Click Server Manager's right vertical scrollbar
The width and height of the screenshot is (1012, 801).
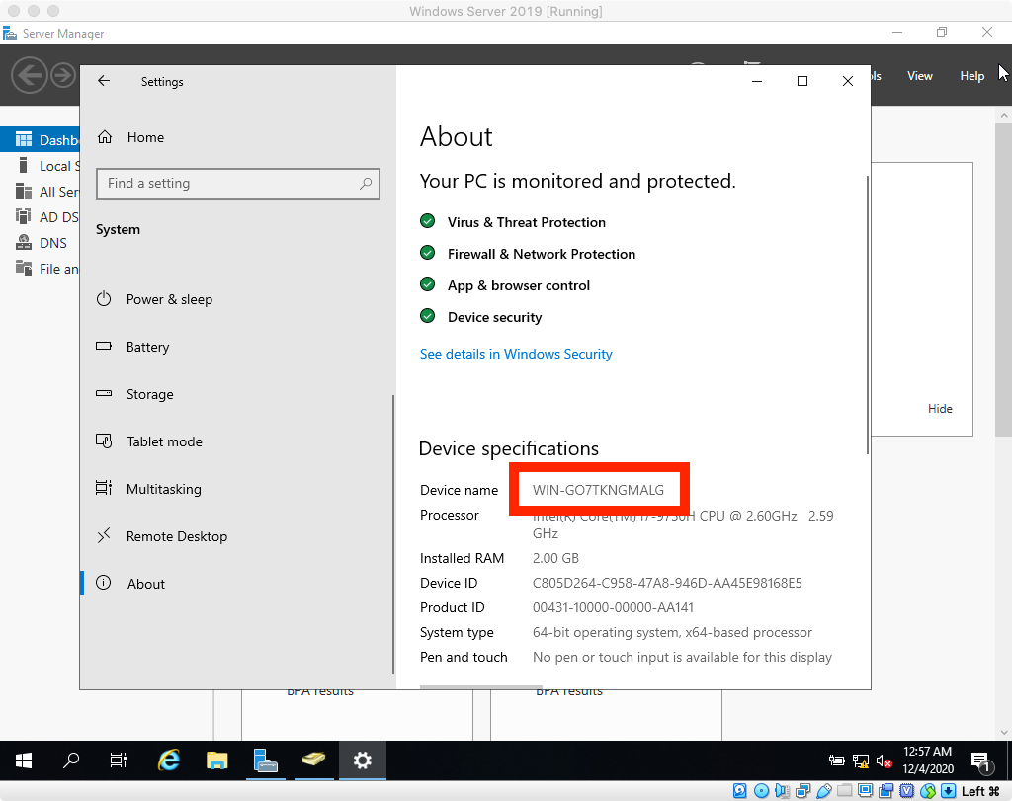tap(1004, 278)
